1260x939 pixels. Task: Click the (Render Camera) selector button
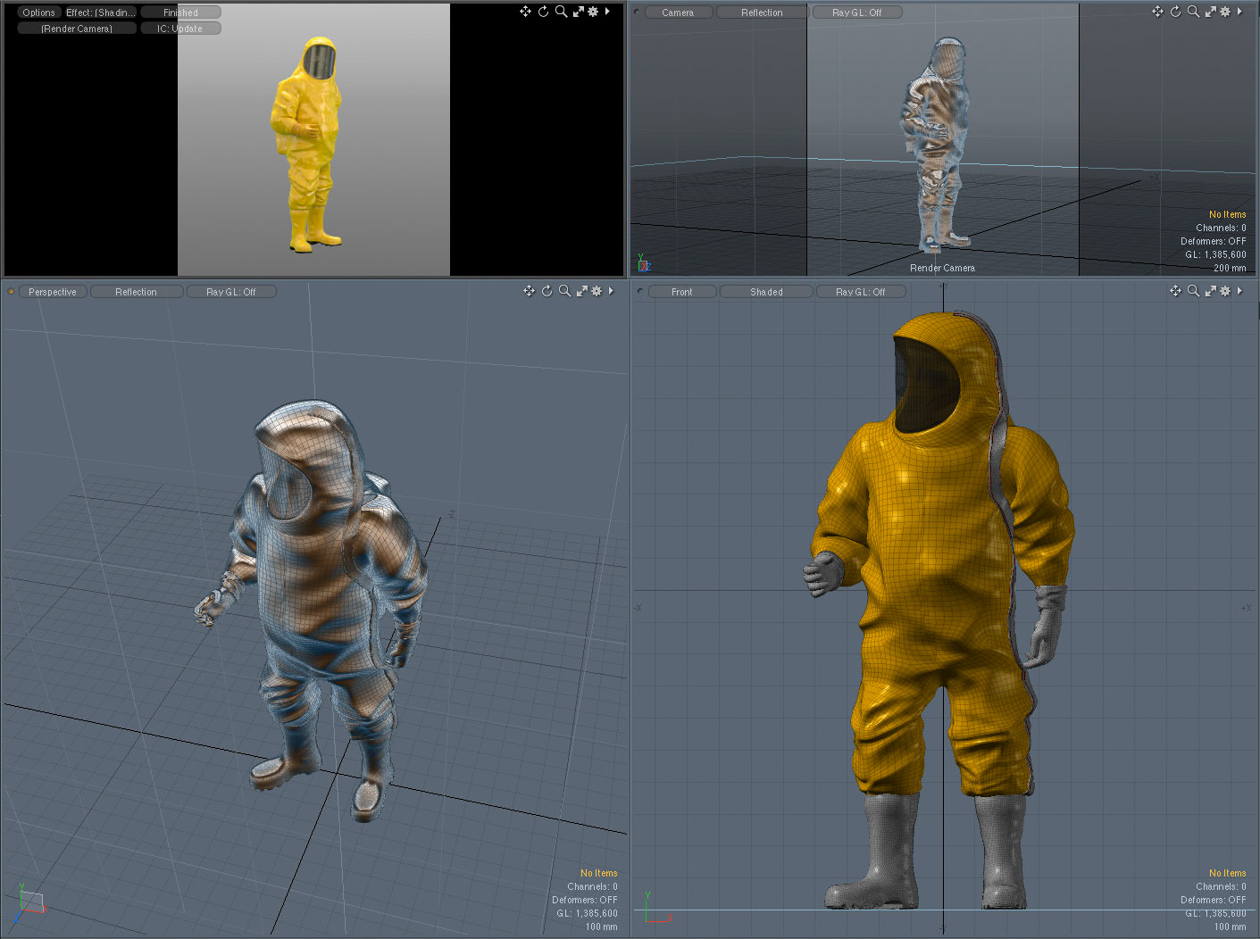tap(77, 29)
